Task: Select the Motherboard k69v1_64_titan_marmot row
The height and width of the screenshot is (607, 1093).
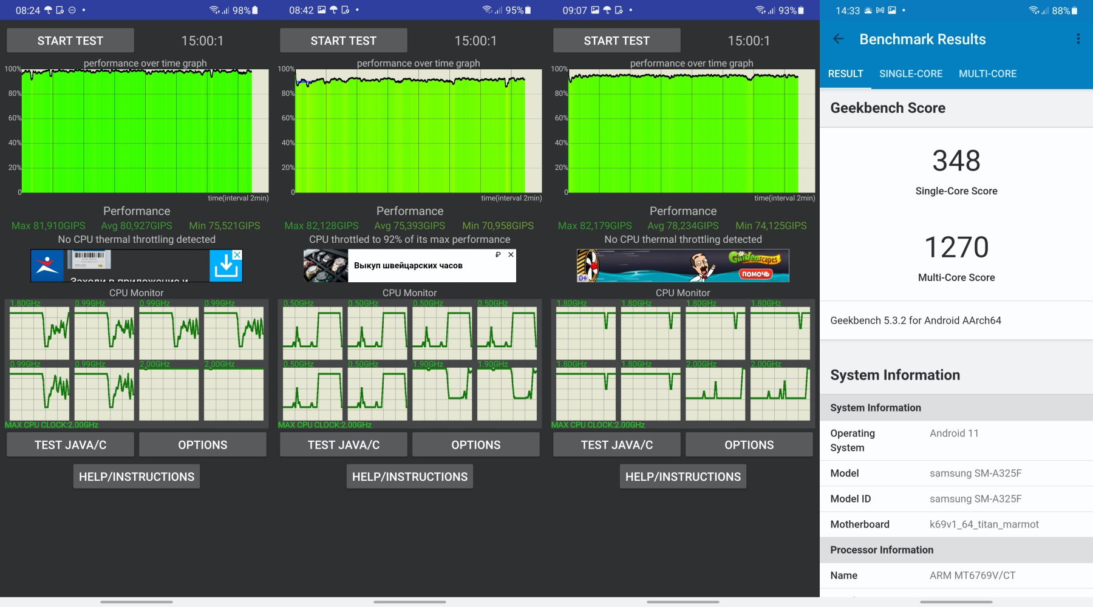Action: 956,524
